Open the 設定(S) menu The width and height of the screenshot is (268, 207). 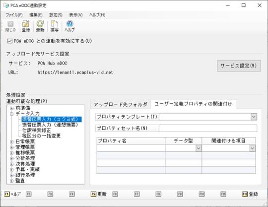(56, 15)
